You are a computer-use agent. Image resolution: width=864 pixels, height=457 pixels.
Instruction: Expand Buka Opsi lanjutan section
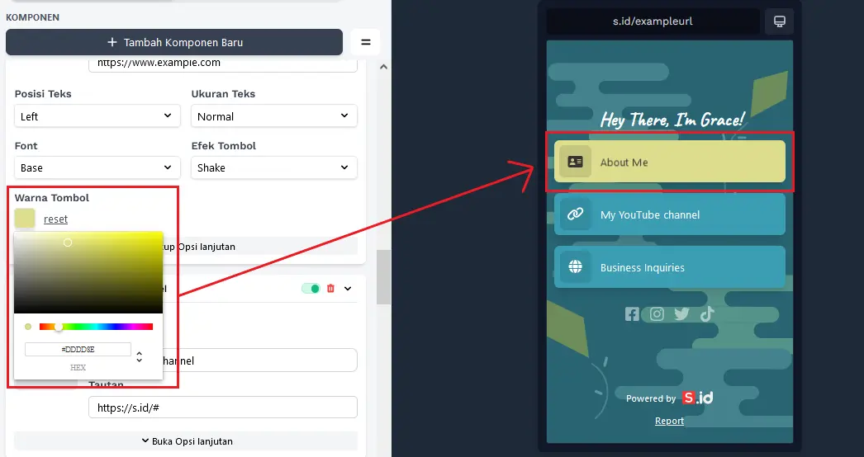186,441
